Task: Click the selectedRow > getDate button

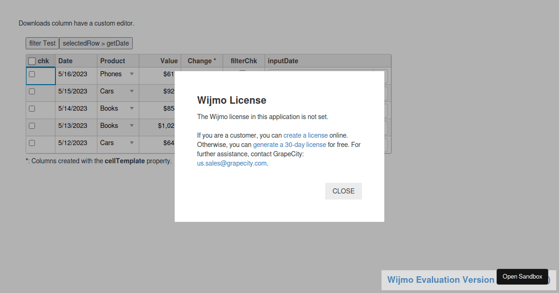Action: (96, 43)
